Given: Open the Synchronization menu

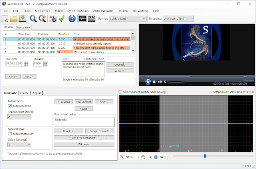Looking at the screenshot, I should [x=78, y=10].
